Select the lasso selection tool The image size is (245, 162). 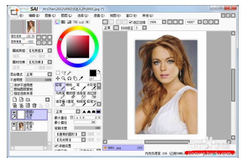[x=64, y=73]
